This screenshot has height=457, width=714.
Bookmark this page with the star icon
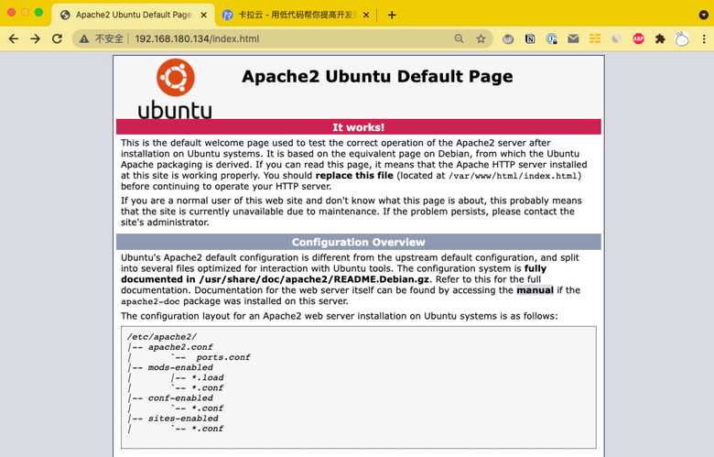pyautogui.click(x=481, y=38)
